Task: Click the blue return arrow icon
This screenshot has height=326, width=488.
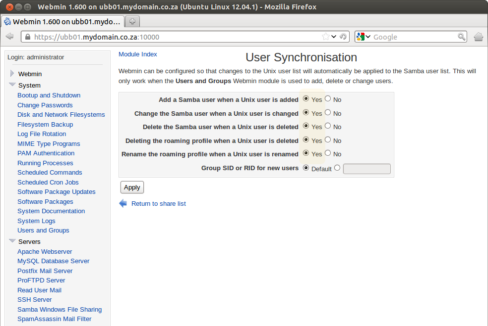Action: (x=123, y=203)
